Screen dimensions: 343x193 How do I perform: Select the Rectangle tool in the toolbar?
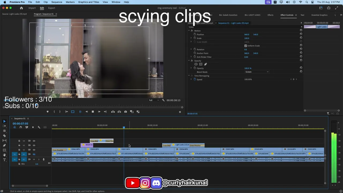4,150
